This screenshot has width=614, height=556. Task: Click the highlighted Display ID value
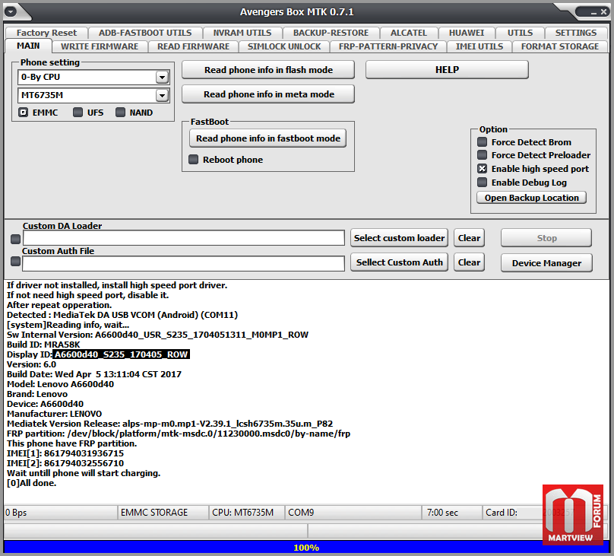click(x=122, y=354)
